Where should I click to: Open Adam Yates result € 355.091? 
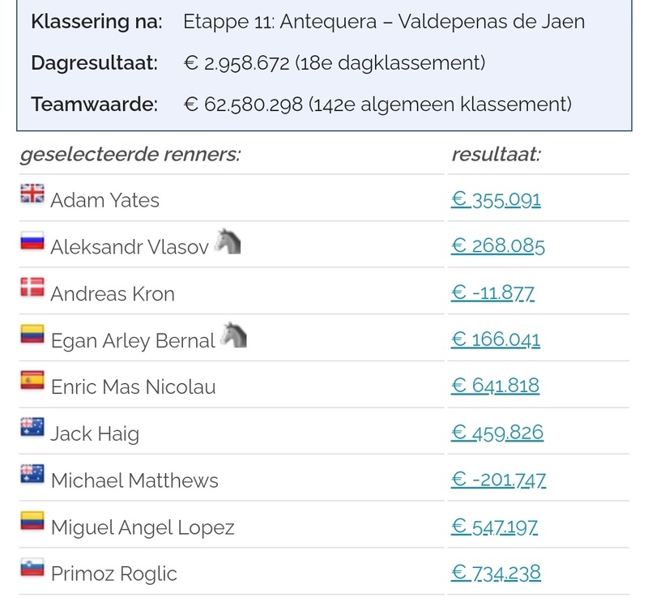pyautogui.click(x=496, y=199)
